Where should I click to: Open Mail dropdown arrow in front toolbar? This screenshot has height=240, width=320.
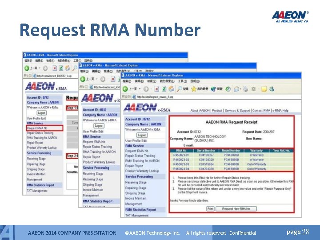pyautogui.click(x=240, y=89)
